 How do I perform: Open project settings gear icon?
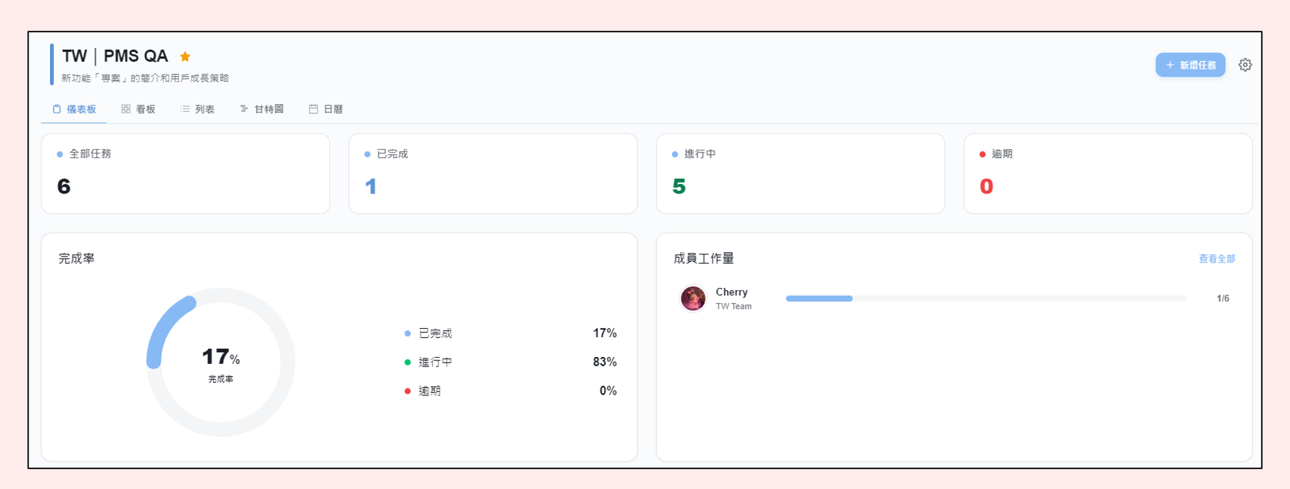coord(1246,65)
